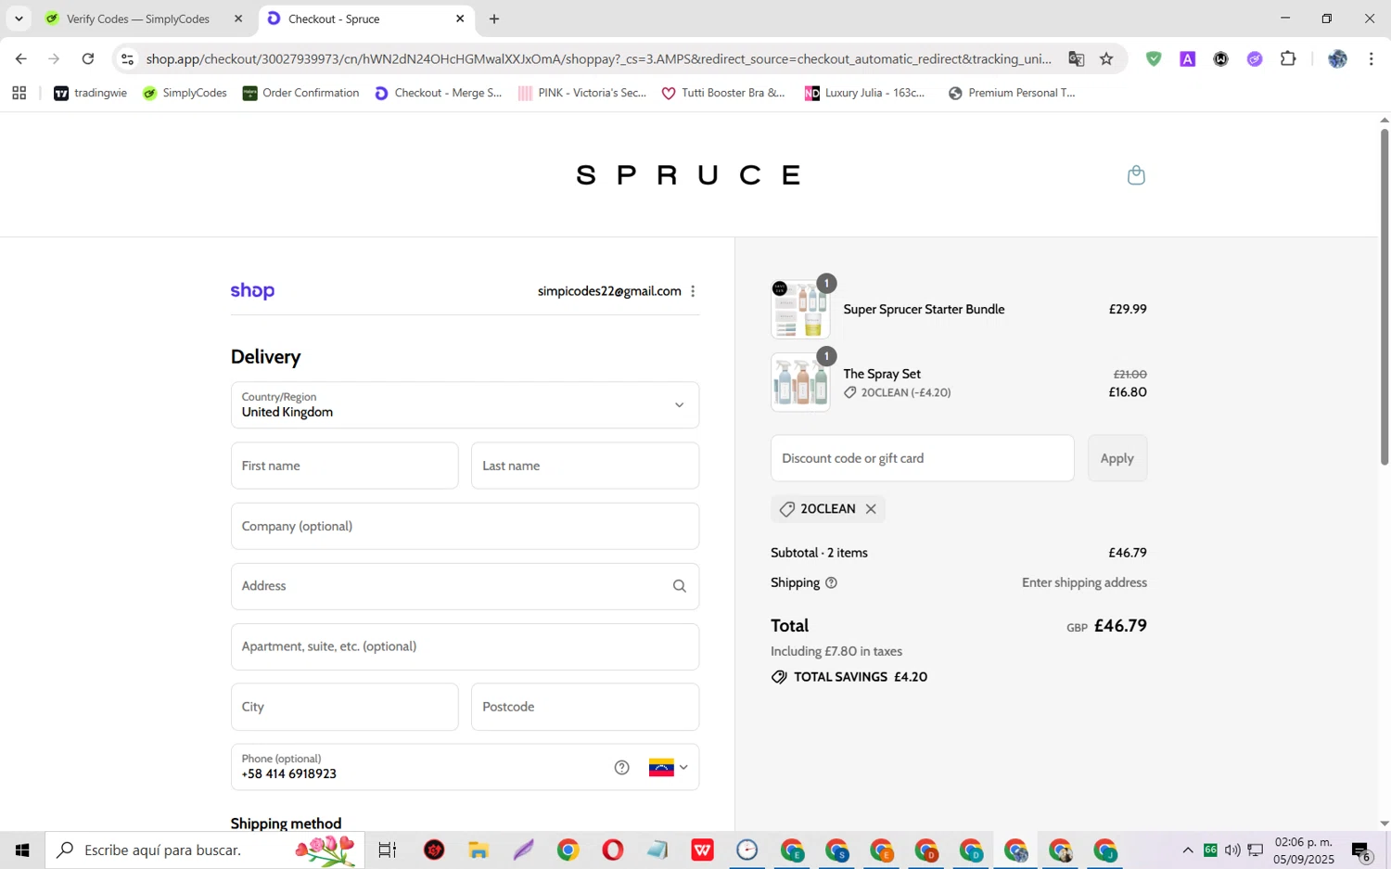Click the phone field help icon
The width and height of the screenshot is (1391, 869).
pos(622,767)
